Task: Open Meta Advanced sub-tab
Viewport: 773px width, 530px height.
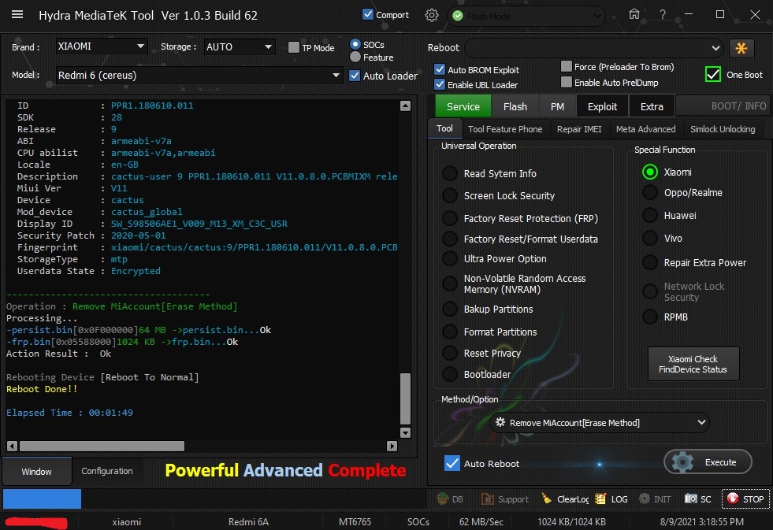Action: (645, 129)
